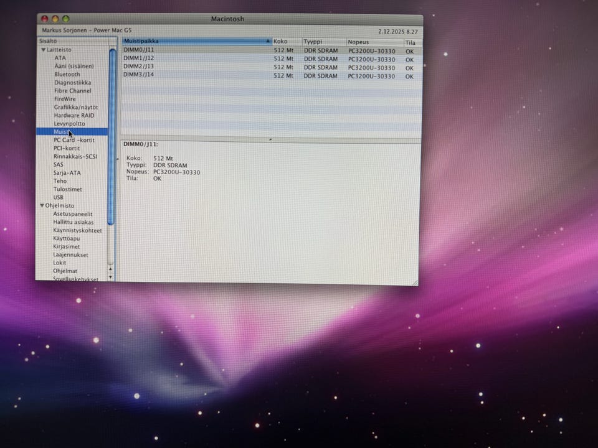Image resolution: width=598 pixels, height=448 pixels.
Task: Click the horizontal pane splitter handle
Action: 270,139
